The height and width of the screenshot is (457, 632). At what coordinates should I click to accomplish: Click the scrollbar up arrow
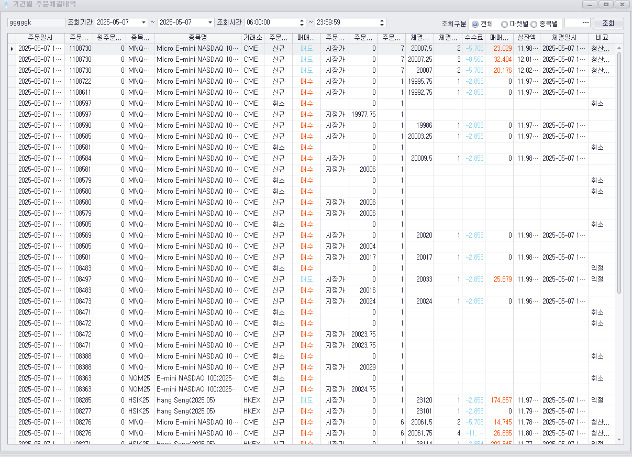coord(619,47)
